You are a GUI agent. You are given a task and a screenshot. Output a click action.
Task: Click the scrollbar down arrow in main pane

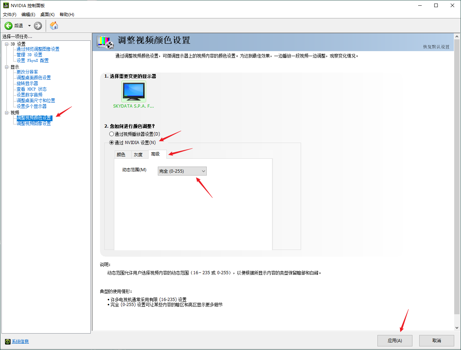457,327
